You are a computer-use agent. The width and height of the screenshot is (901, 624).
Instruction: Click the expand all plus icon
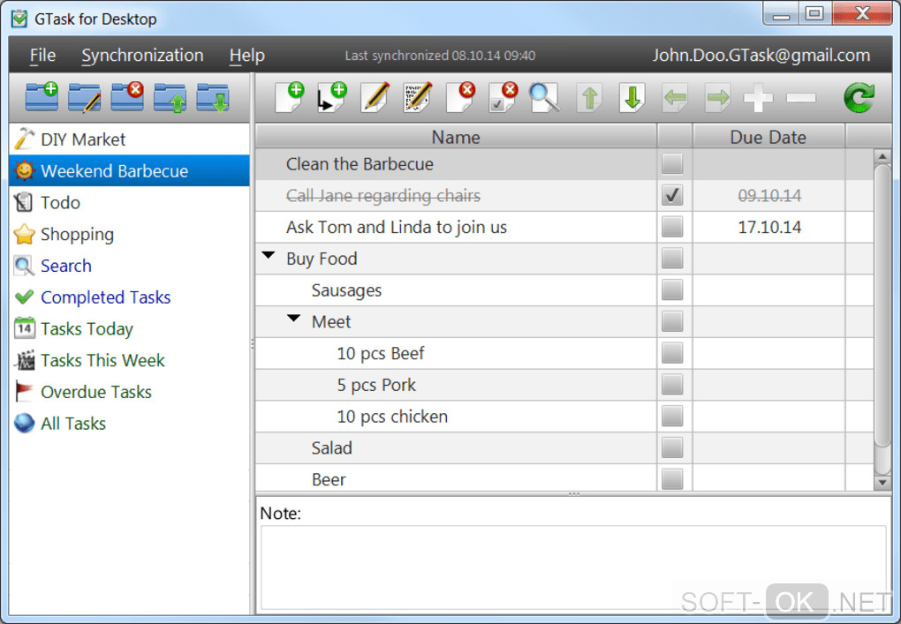tap(758, 98)
